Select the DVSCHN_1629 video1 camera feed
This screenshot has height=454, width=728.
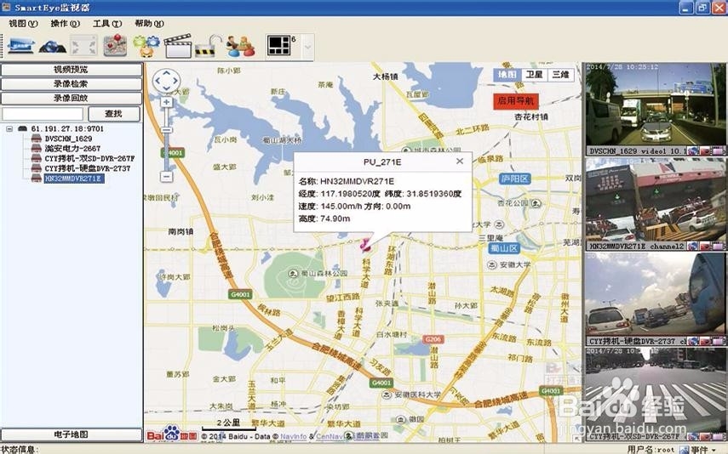click(655, 105)
